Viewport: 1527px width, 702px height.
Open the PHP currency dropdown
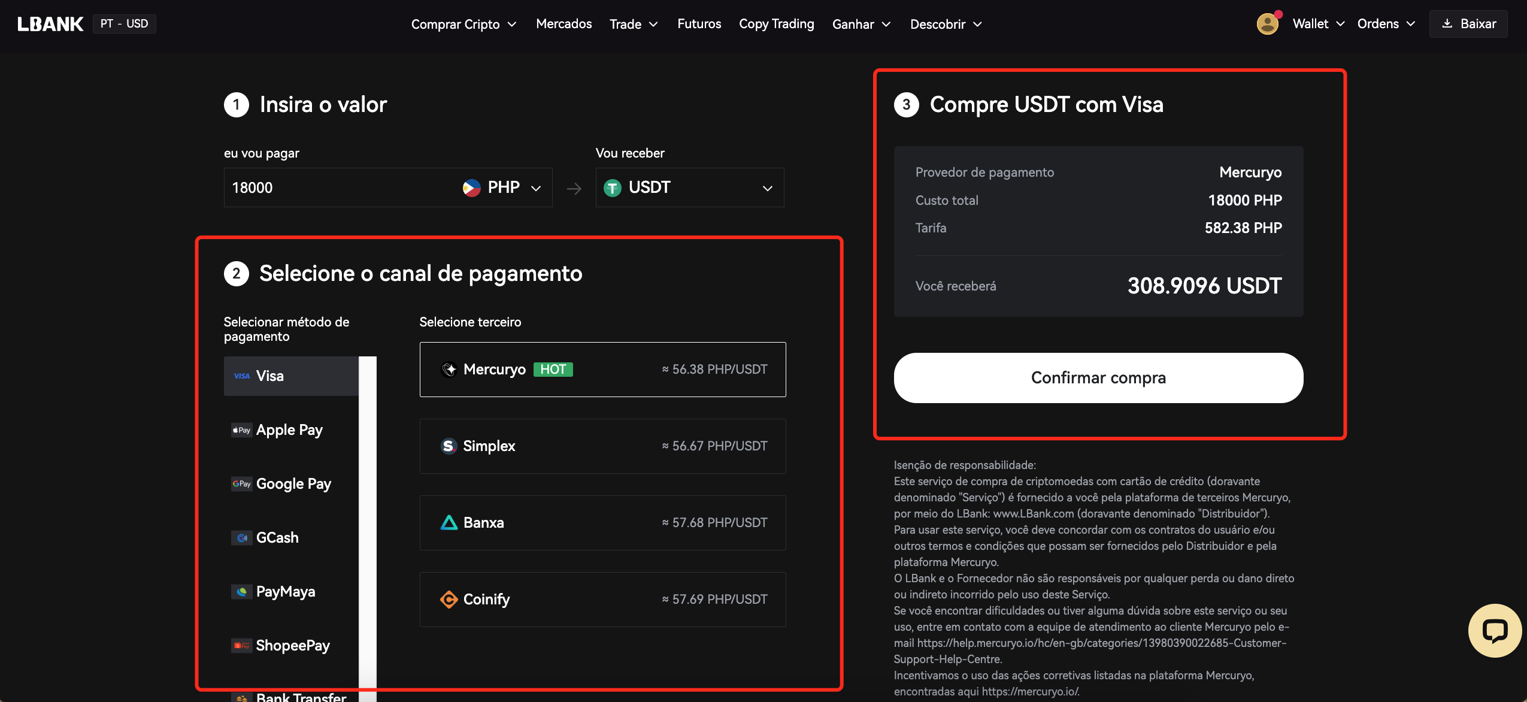pos(502,188)
